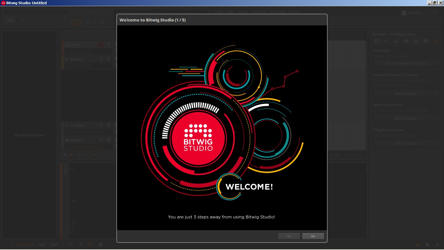Click the Bitwig clip launcher grid icon
Screen dimensions: 444x250
10,21
